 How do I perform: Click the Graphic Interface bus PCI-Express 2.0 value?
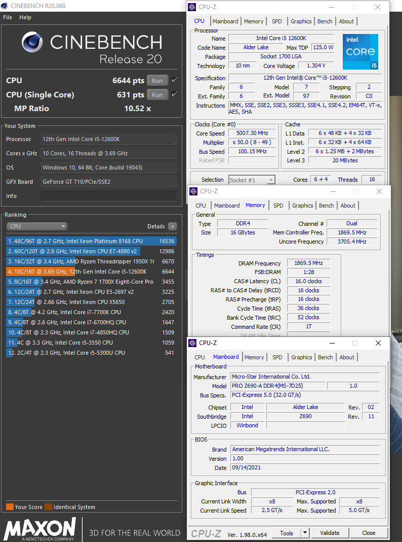click(x=315, y=492)
